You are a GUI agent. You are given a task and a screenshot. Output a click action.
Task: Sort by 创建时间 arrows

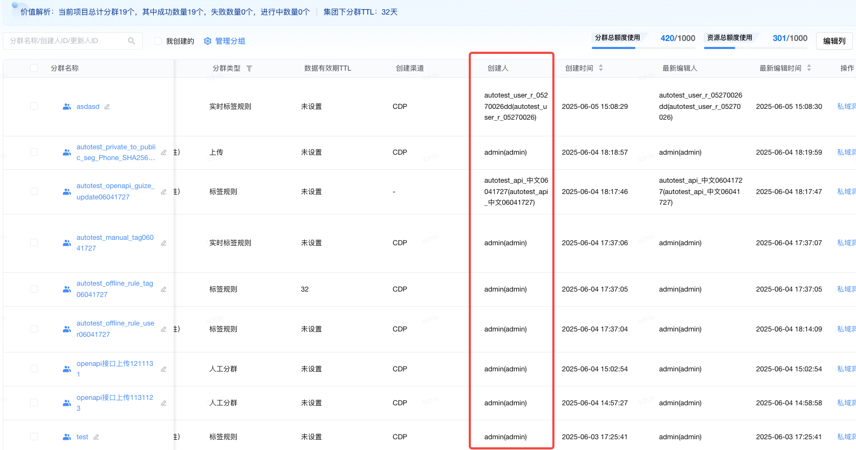[601, 68]
